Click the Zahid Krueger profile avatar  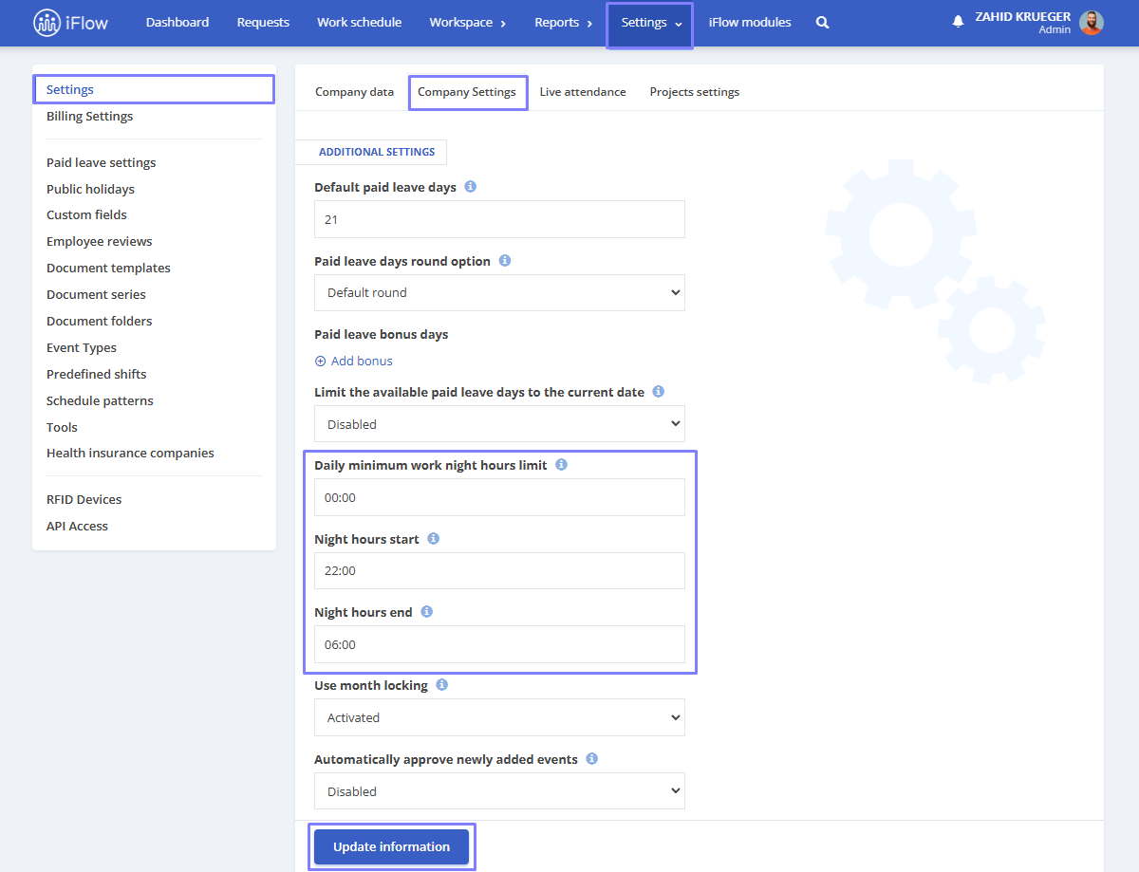pos(1092,23)
